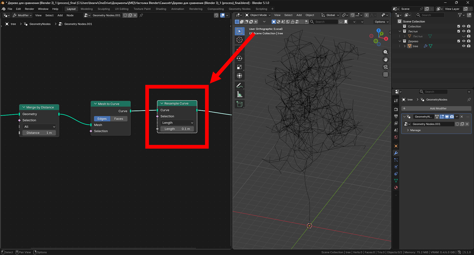Screen dimensions: 474x255
Task: Activate the Rotate tool
Action: [x=239, y=58]
